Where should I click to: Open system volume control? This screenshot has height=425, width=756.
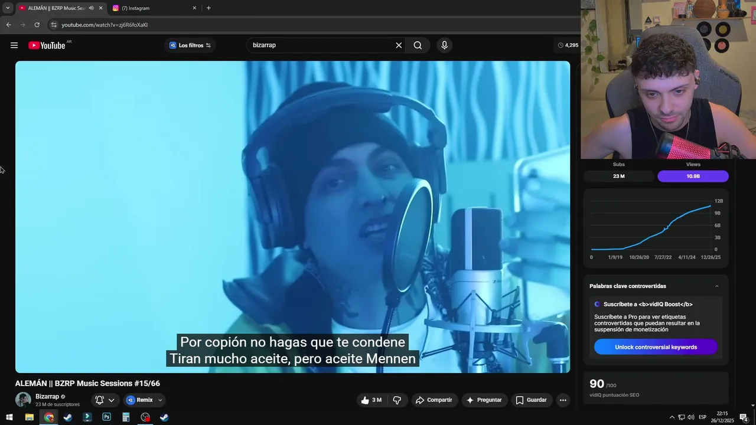click(x=690, y=417)
